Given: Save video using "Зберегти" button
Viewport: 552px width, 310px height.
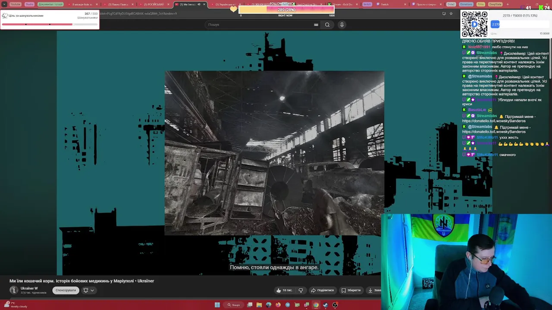Looking at the screenshot, I should click(x=351, y=290).
